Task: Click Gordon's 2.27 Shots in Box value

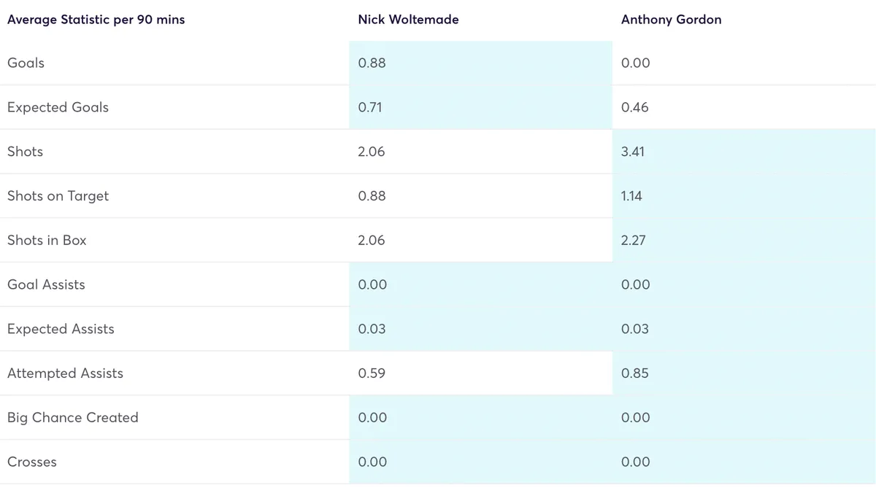Action: pyautogui.click(x=633, y=240)
